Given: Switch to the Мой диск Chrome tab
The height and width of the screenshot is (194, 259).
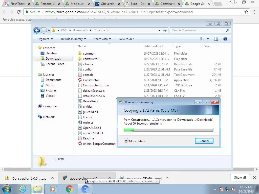Looking at the screenshot, I should [x=77, y=4].
